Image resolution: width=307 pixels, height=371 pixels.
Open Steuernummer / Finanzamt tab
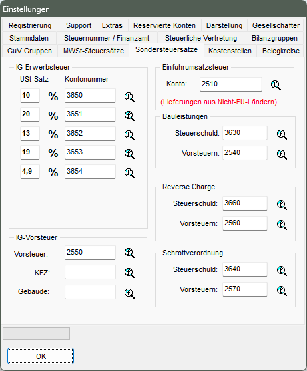point(107,38)
